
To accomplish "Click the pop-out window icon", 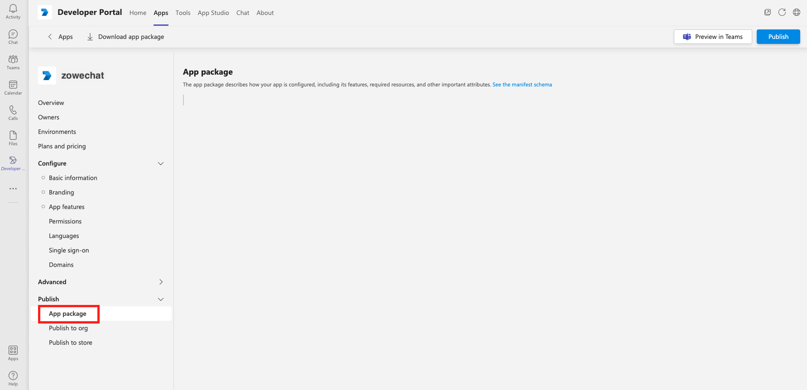I will tap(768, 12).
